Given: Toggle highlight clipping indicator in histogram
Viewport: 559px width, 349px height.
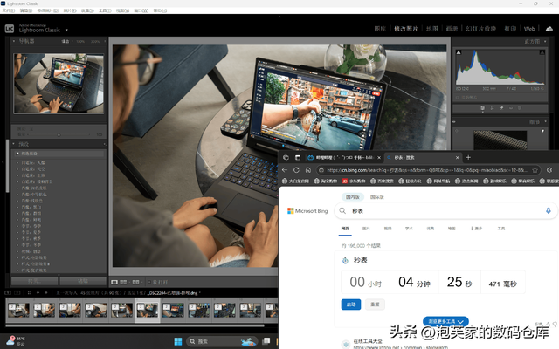Looking at the screenshot, I should [542, 52].
